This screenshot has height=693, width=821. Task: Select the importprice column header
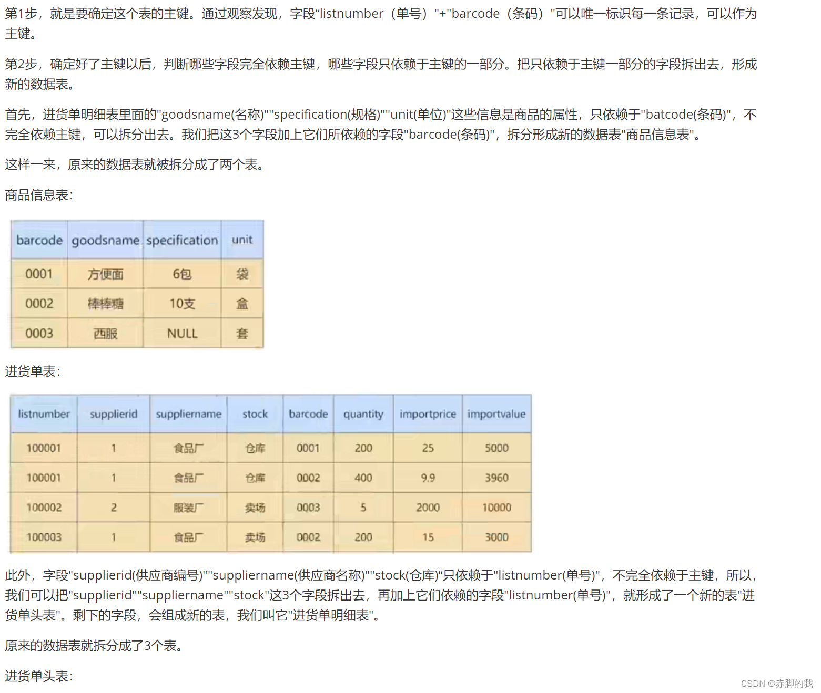427,414
